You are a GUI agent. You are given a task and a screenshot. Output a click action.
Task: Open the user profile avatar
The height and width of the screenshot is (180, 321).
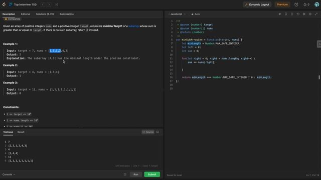point(316,4)
